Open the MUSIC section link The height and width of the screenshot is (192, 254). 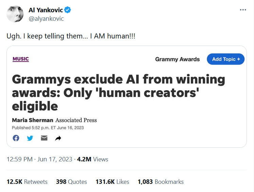[21, 59]
